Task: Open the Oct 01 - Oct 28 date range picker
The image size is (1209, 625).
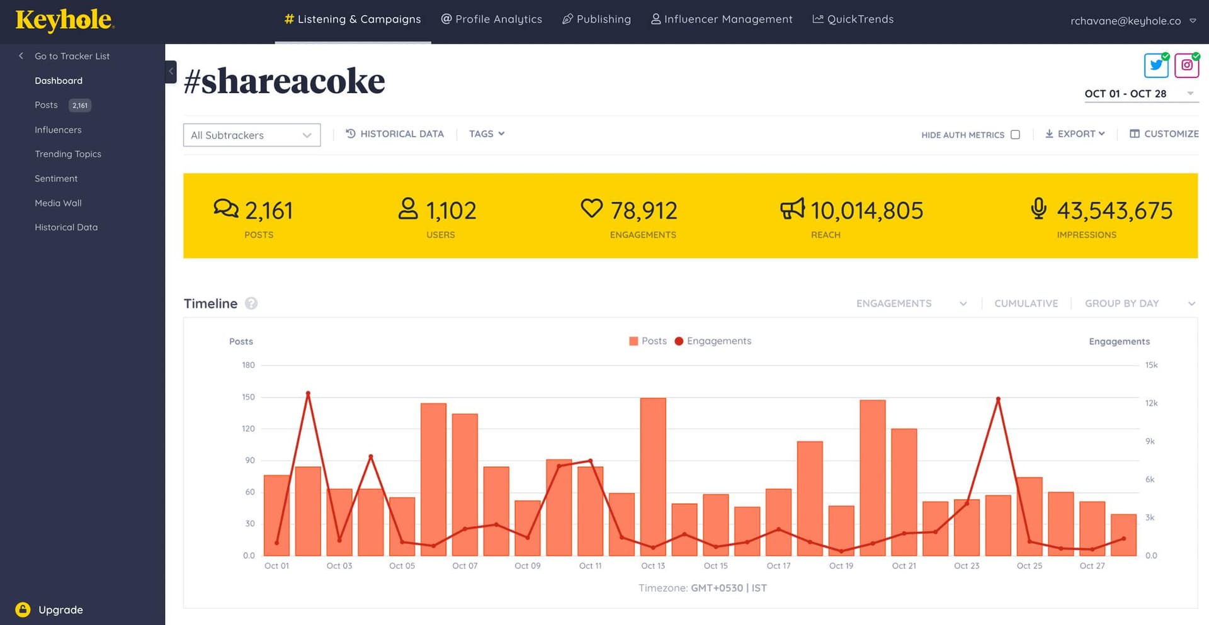Action: [x=1125, y=93]
